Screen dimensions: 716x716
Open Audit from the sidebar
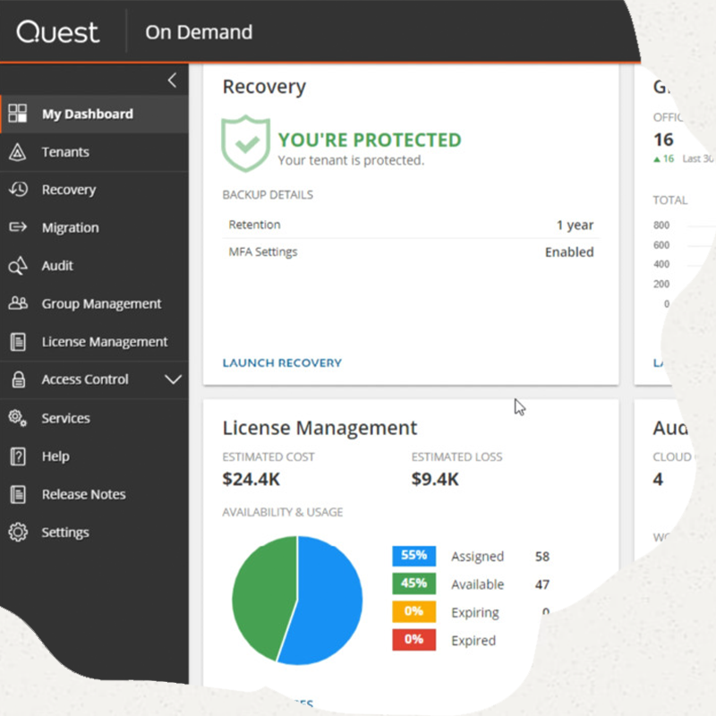(94, 266)
